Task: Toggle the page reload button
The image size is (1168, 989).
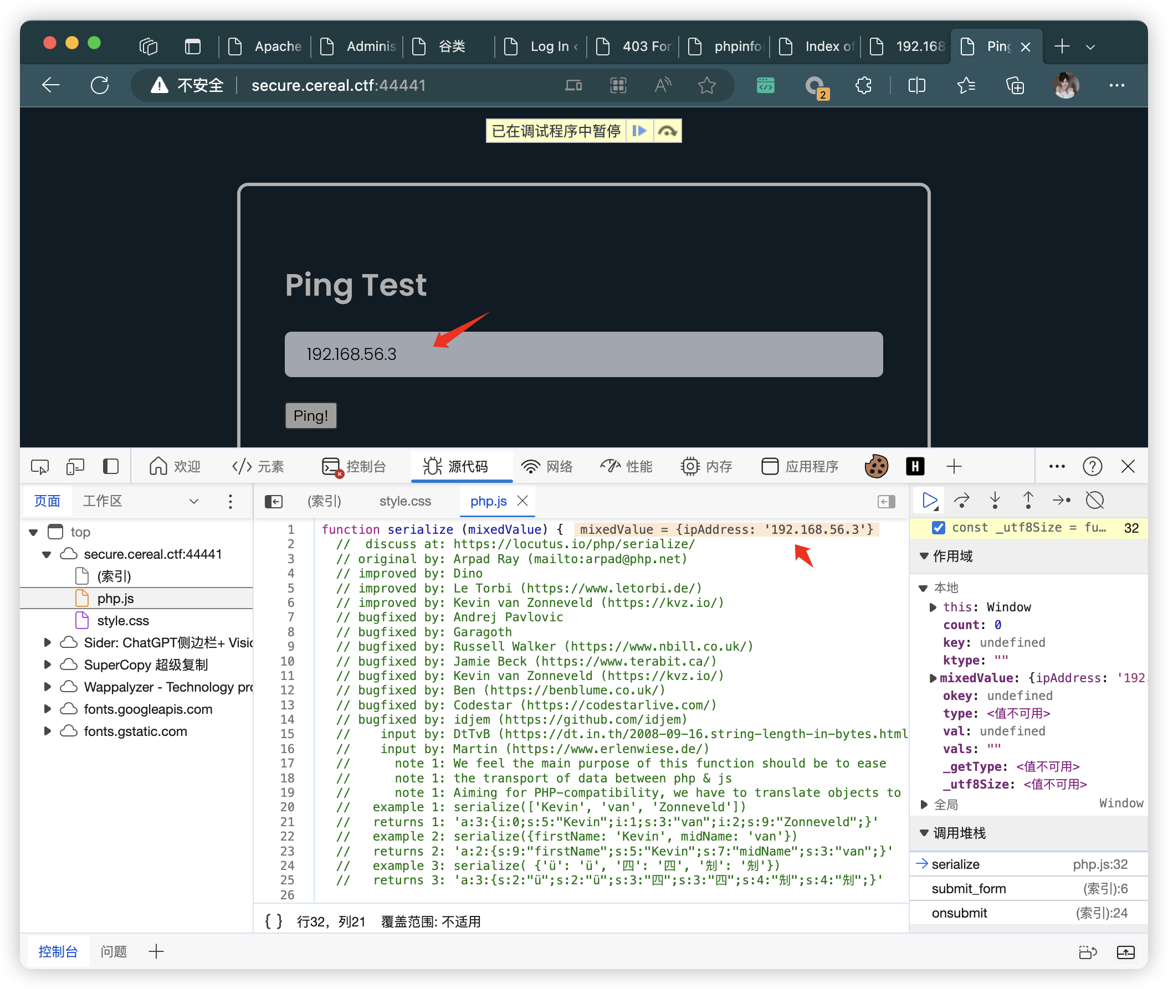Action: click(99, 86)
